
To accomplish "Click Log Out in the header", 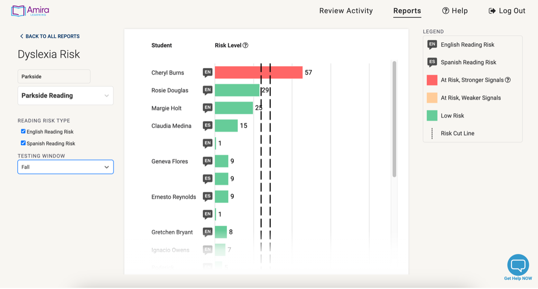I will [507, 11].
